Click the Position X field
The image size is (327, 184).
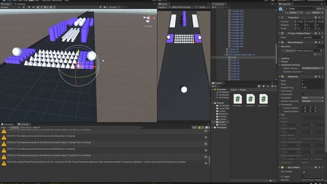[x=300, y=21]
